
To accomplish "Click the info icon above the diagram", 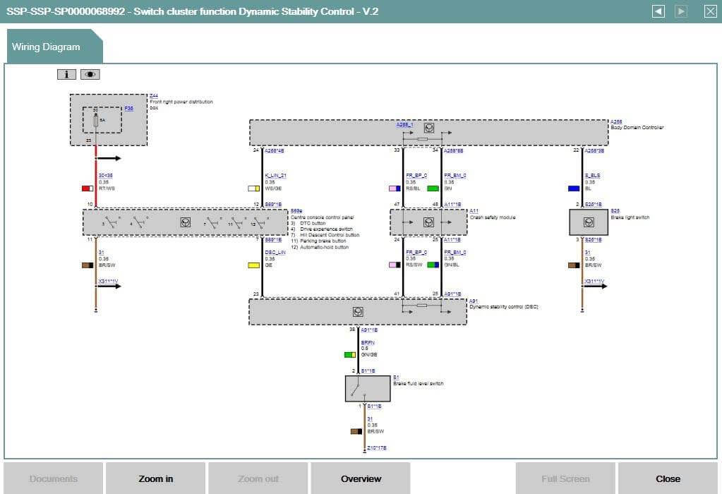I will 67,74.
